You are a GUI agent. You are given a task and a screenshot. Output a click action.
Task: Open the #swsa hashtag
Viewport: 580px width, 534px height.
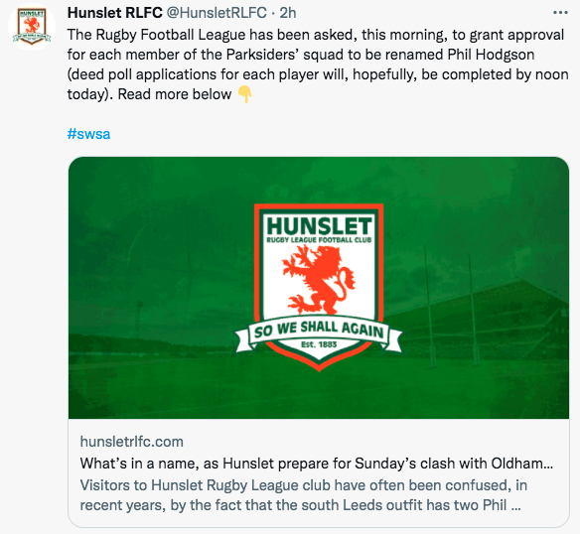(x=88, y=134)
